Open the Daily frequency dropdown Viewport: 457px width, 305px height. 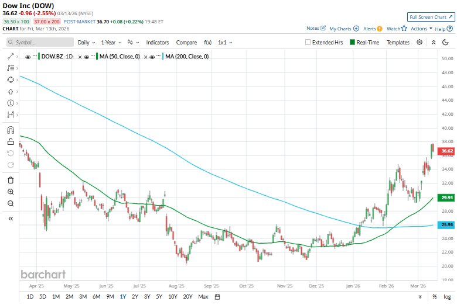[86, 43]
